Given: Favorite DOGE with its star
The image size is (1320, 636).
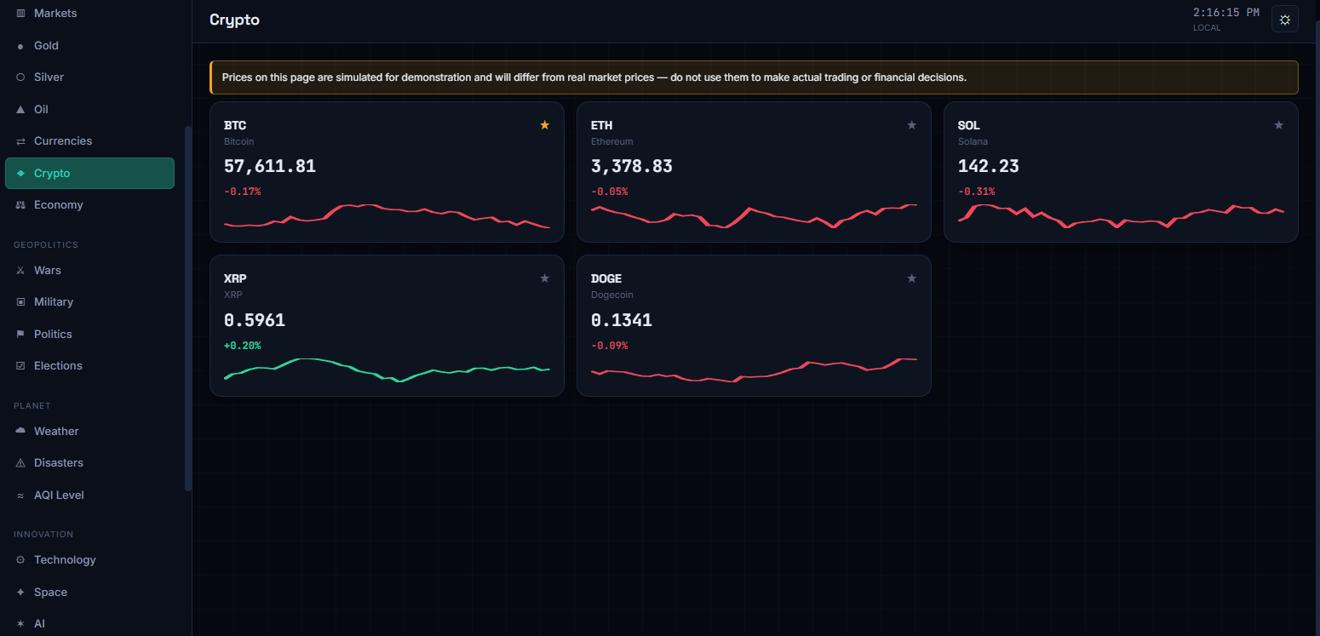Looking at the screenshot, I should point(912,278).
